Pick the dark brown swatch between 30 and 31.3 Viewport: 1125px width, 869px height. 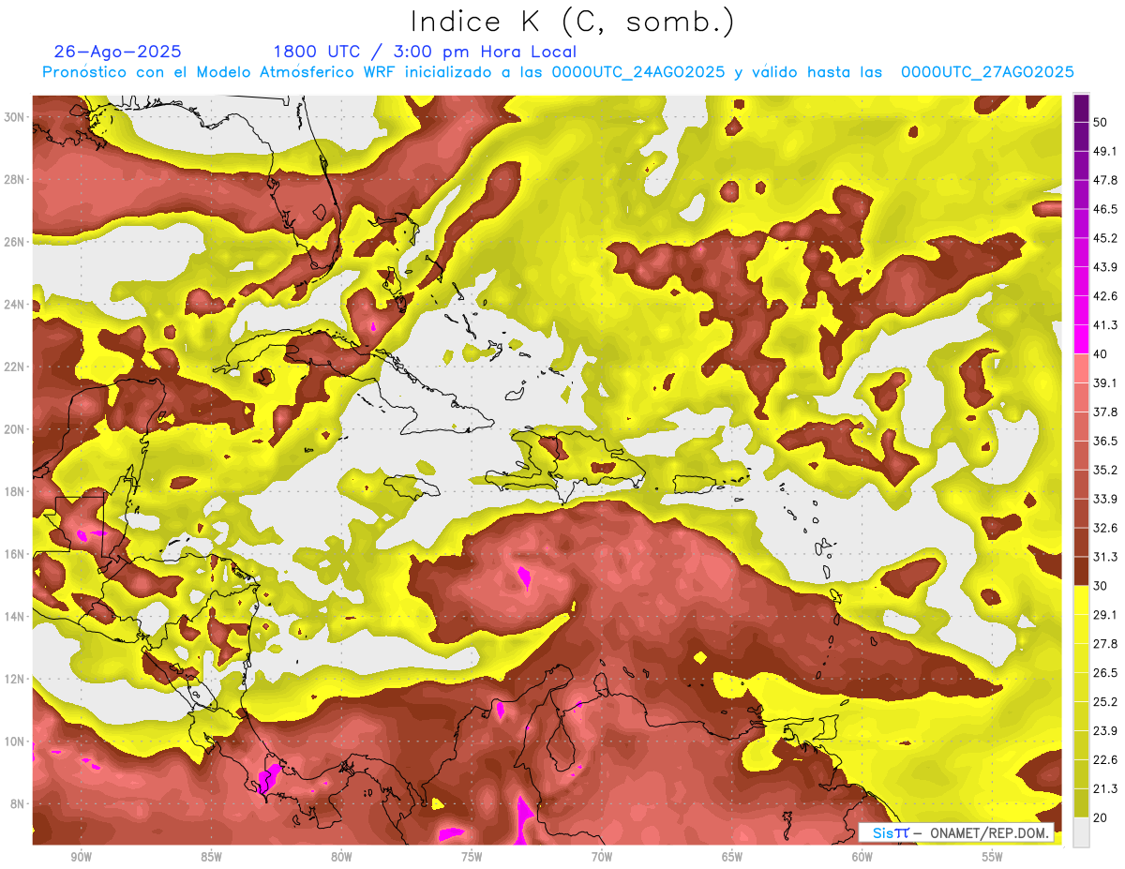1082,571
